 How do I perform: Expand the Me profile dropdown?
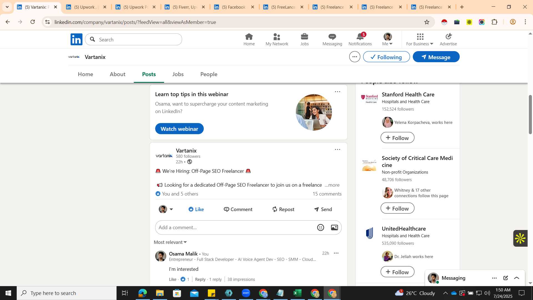coord(388,39)
